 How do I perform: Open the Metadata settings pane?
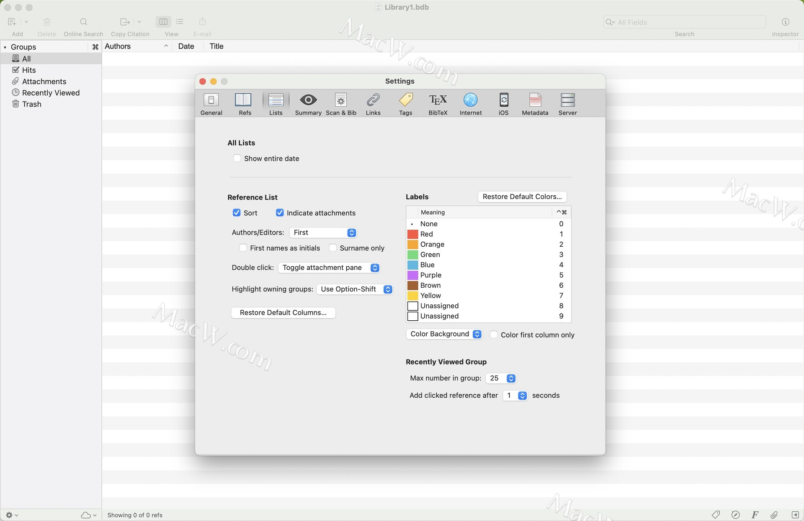(x=535, y=104)
